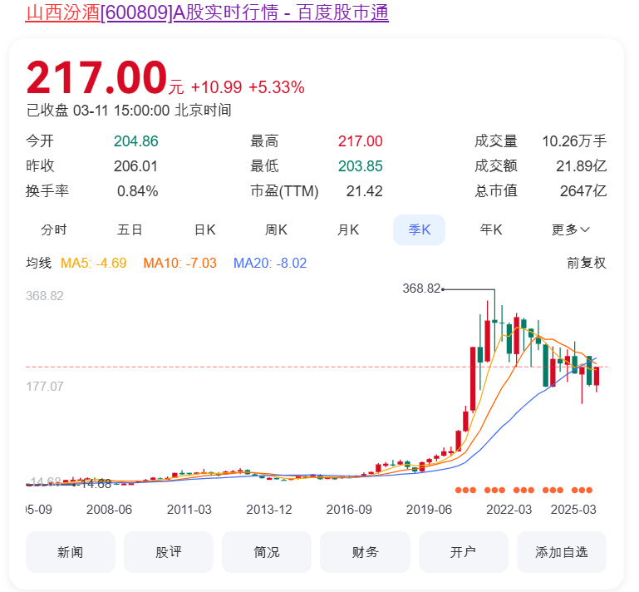Switch to the 五日 chart tab
Screen dimensions: 639x592
[x=130, y=230]
